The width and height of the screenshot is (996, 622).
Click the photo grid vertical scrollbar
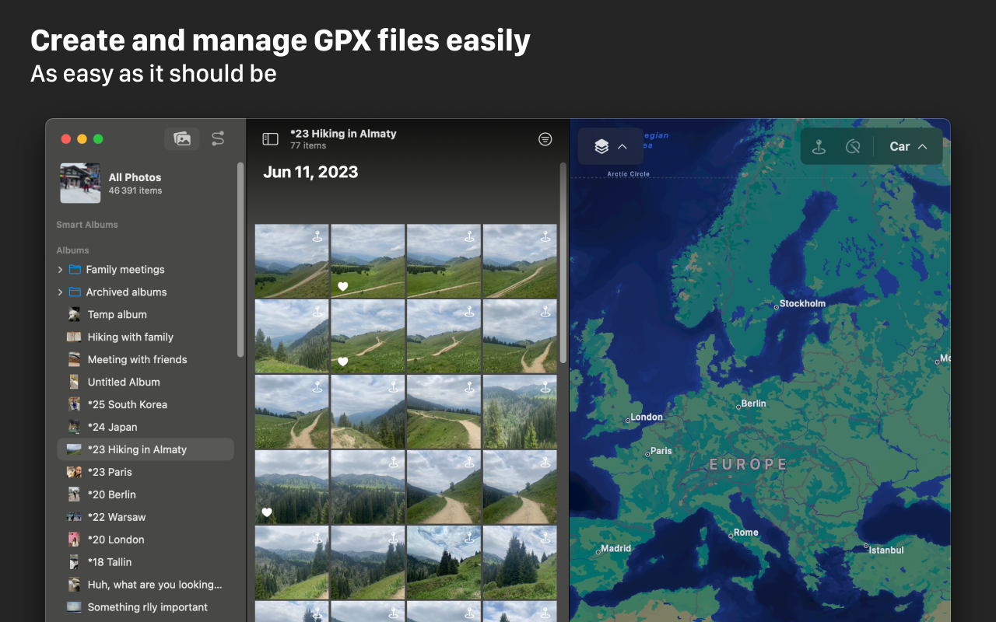[563, 263]
